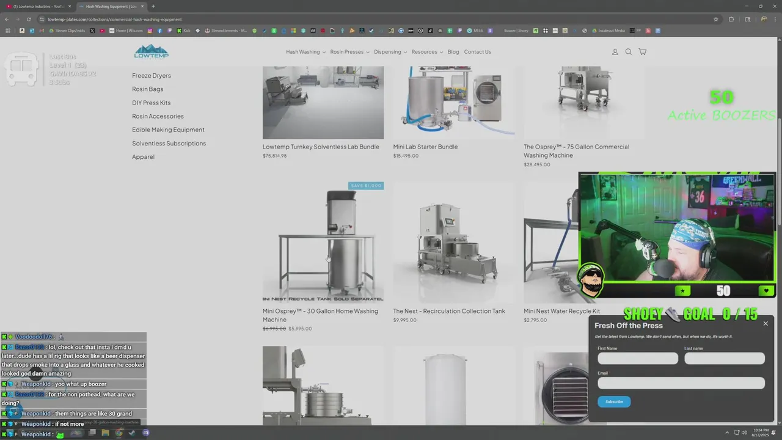
Task: Click the address bar URL
Action: click(x=114, y=19)
